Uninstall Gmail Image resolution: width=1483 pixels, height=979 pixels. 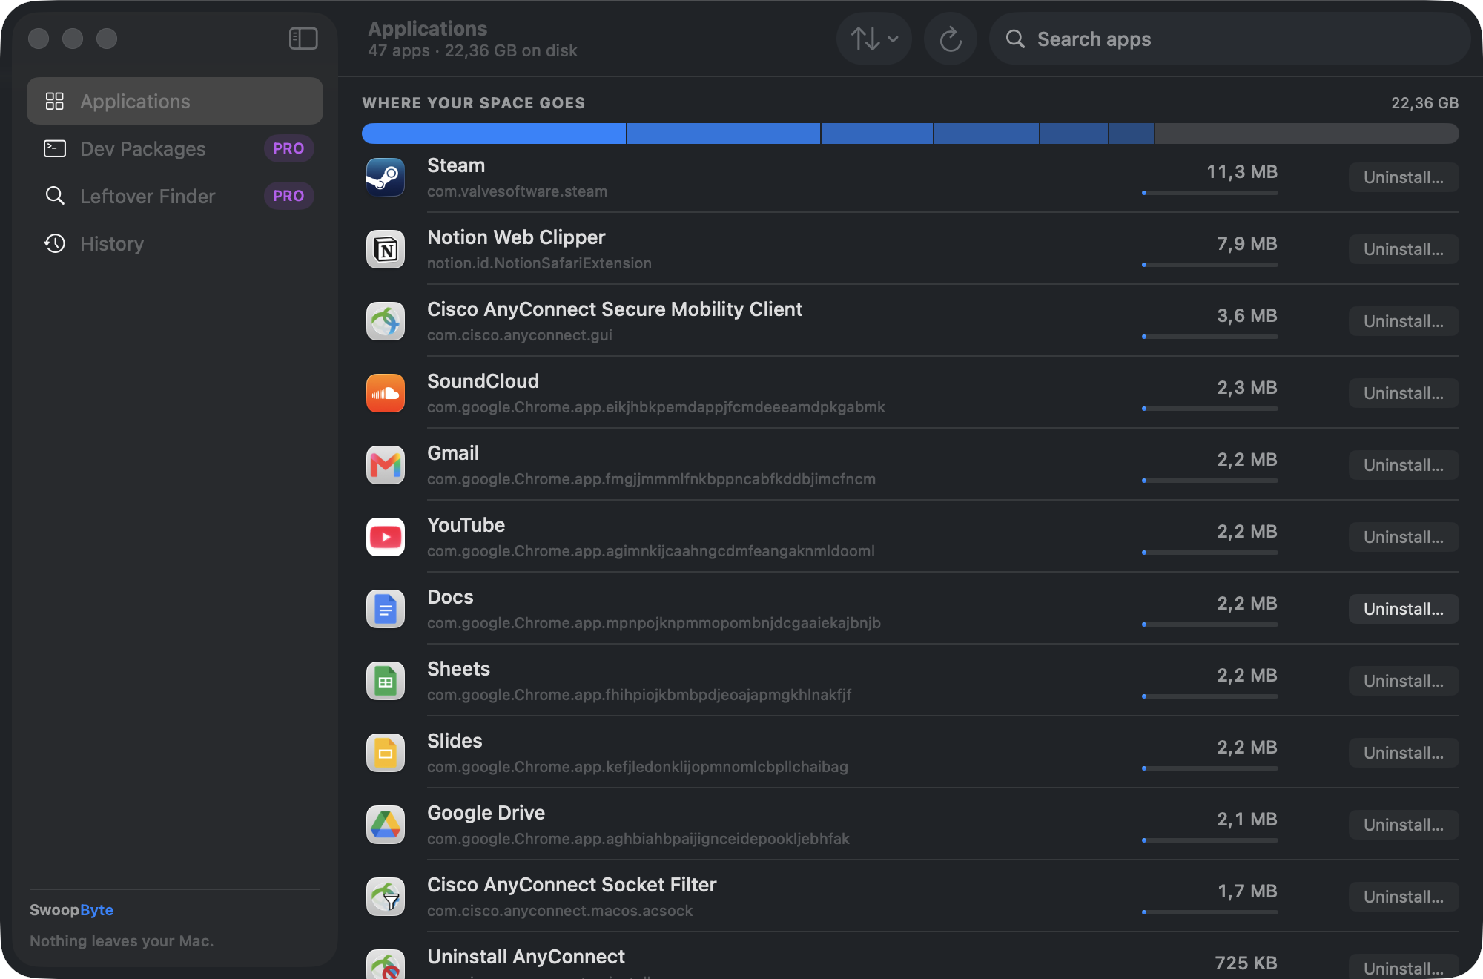click(1404, 465)
